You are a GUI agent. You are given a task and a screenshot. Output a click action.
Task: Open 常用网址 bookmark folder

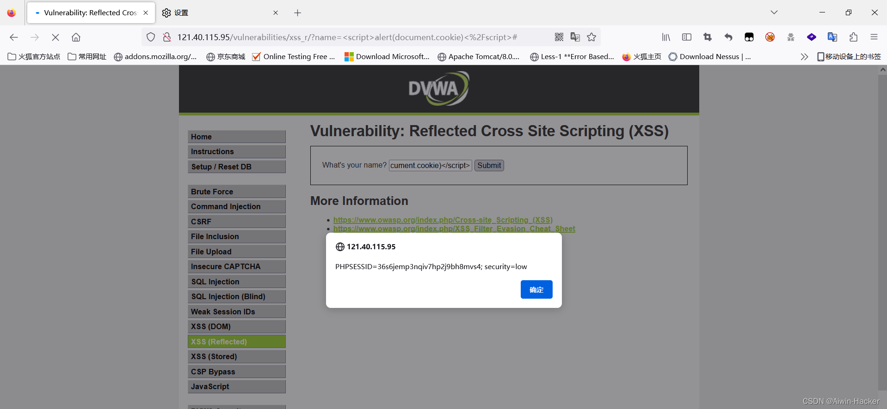pyautogui.click(x=87, y=57)
